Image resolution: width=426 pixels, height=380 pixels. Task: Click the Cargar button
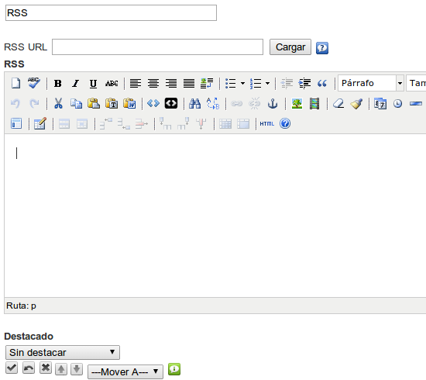tap(290, 47)
